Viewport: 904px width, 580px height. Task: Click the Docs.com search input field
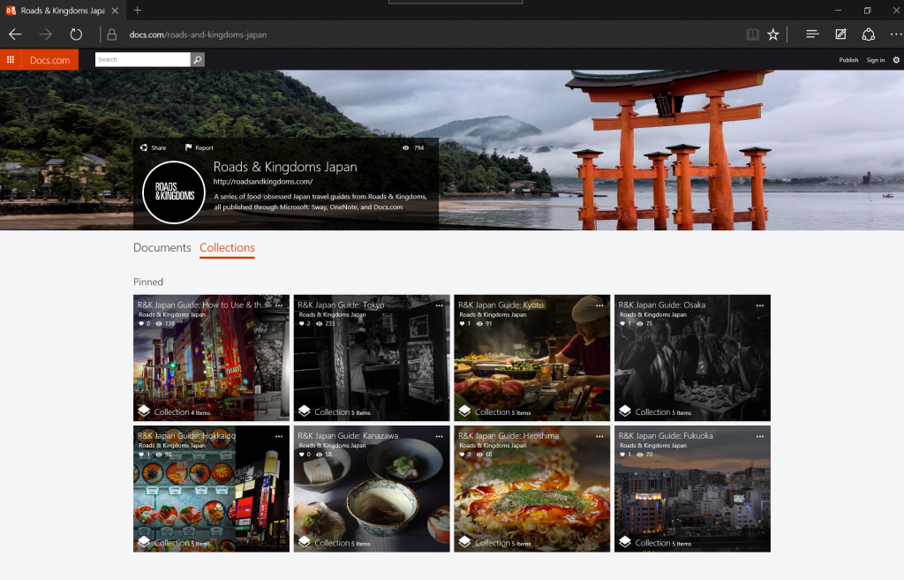tap(142, 60)
